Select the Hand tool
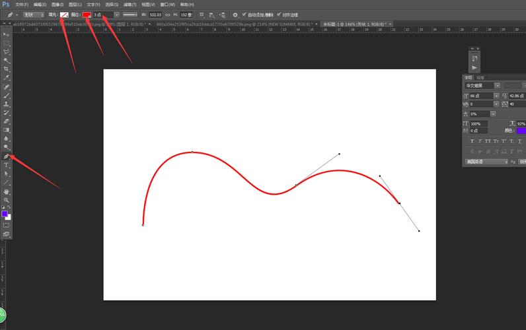The width and height of the screenshot is (526, 330). 6,191
